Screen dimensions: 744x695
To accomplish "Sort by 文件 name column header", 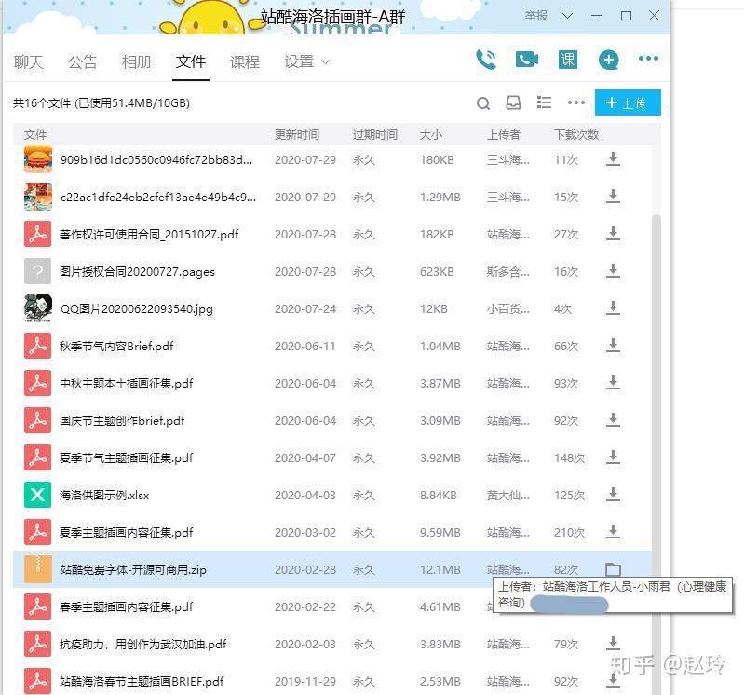I will tap(35, 135).
